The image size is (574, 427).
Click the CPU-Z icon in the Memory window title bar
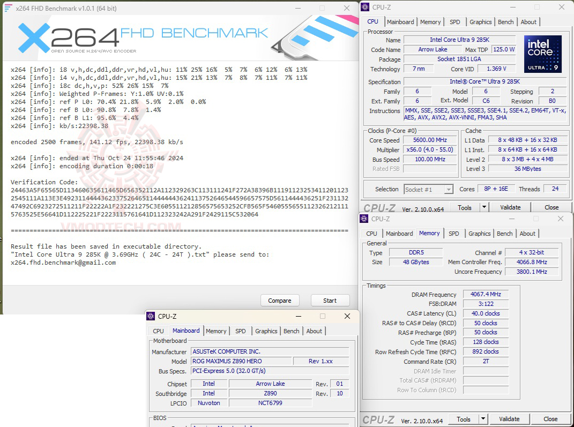364,219
